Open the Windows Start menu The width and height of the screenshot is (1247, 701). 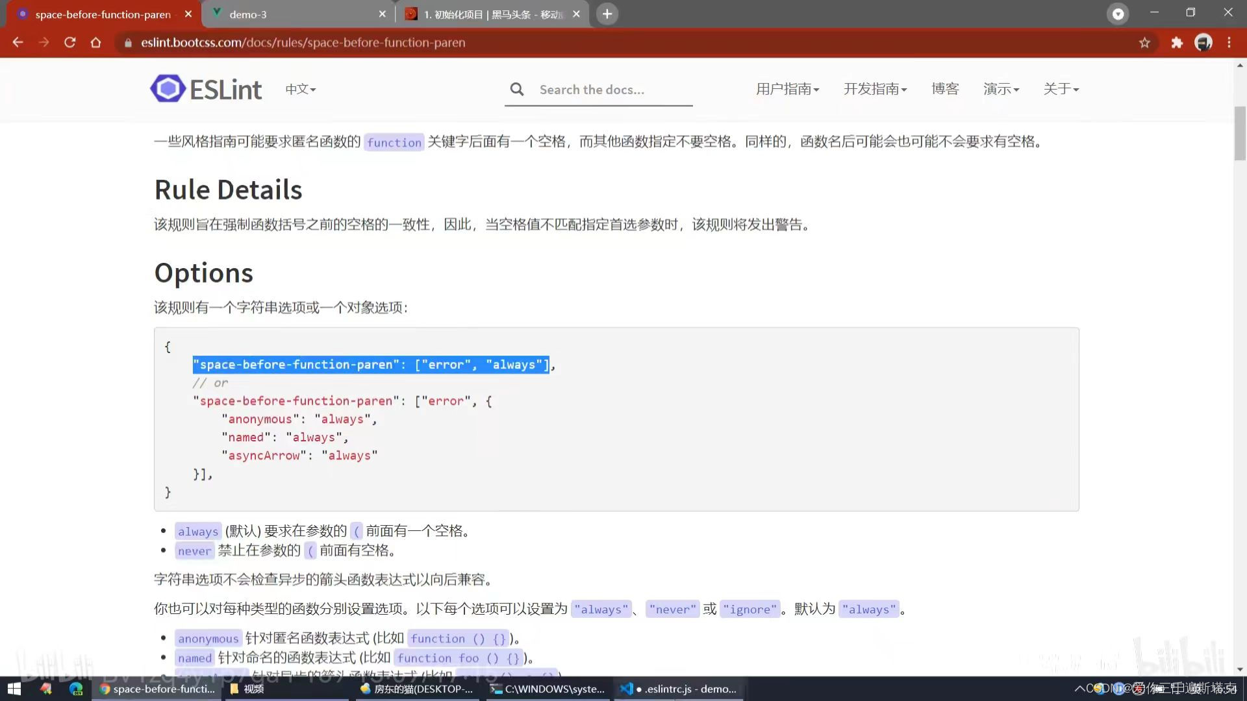point(13,689)
